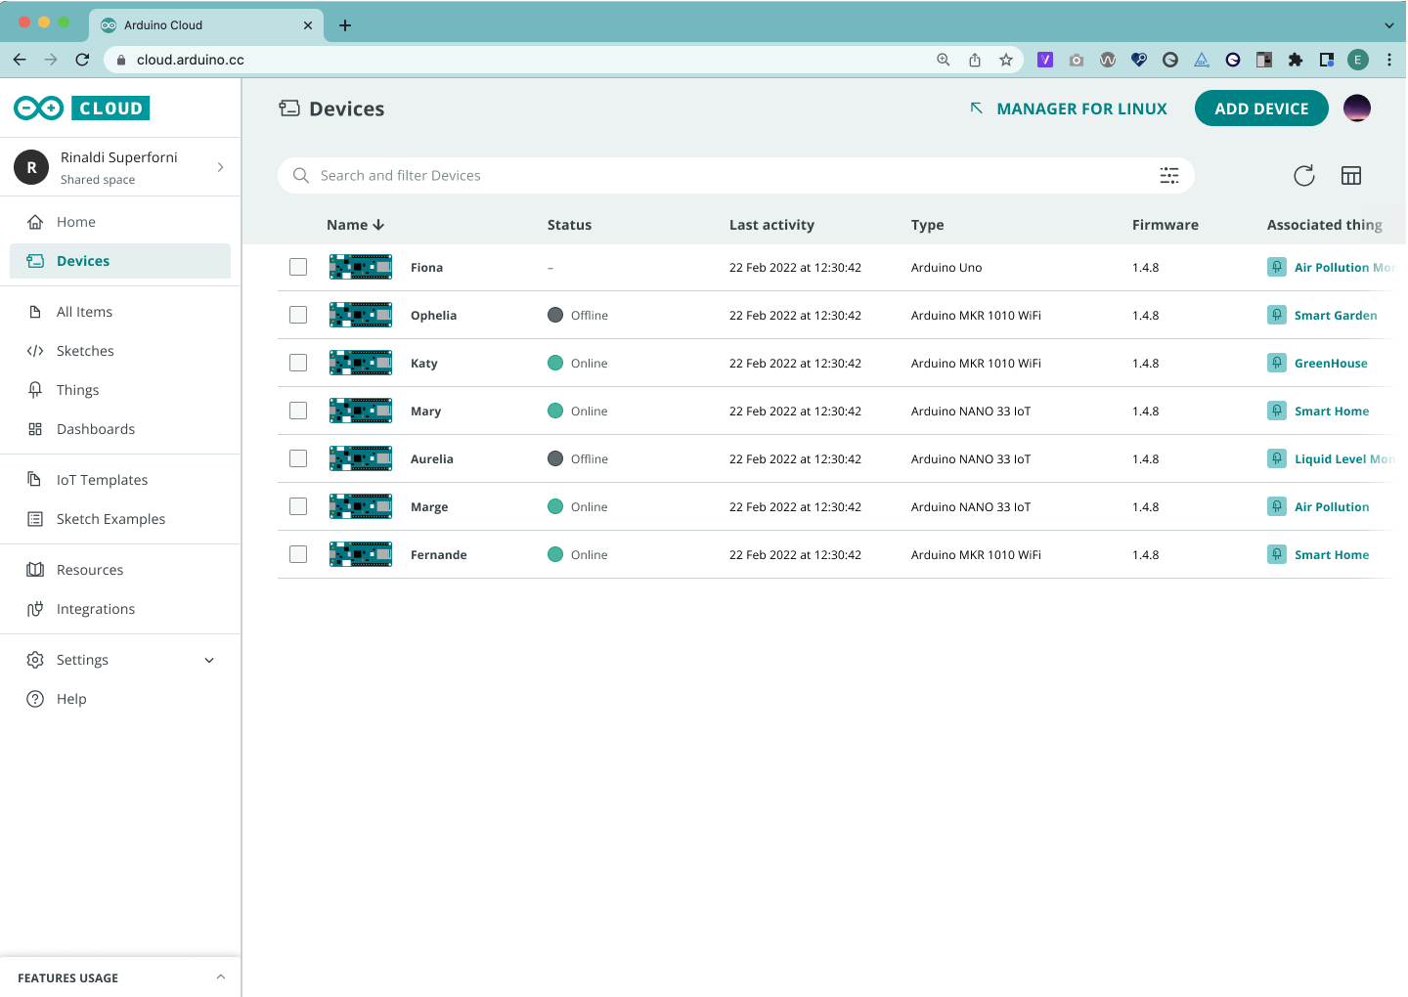Expand the Settings menu chevron
The height and width of the screenshot is (997, 1408).
(x=209, y=660)
